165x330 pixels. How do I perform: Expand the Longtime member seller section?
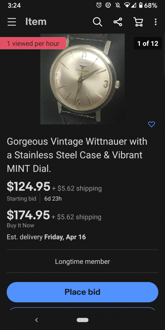[82, 261]
